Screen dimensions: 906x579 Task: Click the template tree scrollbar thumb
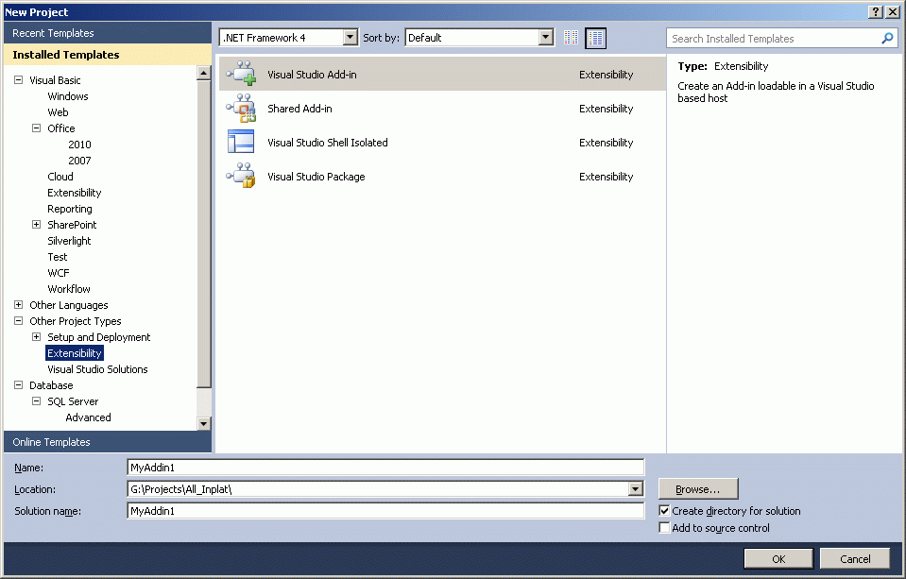(x=203, y=234)
